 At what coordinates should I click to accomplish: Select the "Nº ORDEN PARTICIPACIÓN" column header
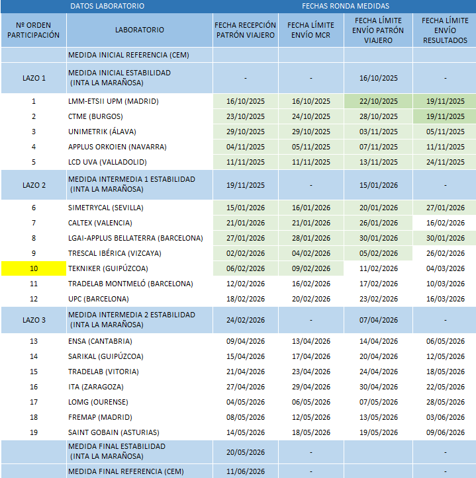[x=33, y=30]
